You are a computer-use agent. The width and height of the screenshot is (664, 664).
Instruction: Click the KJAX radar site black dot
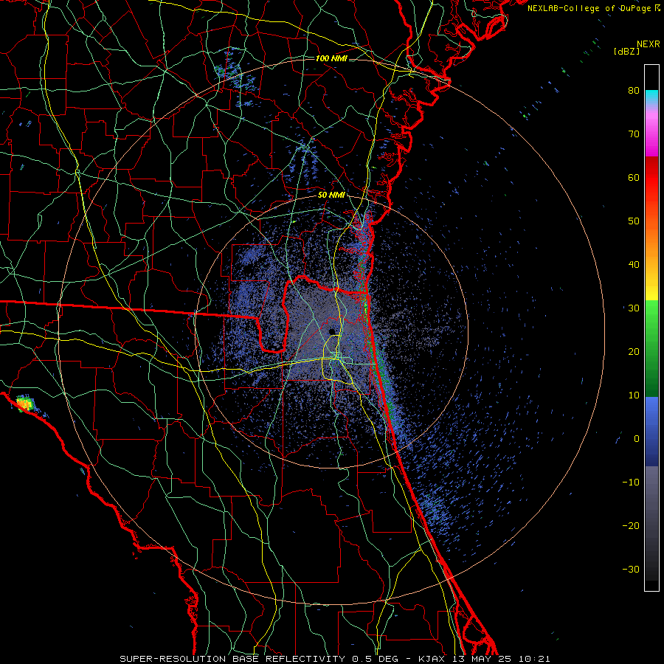coord(332,331)
